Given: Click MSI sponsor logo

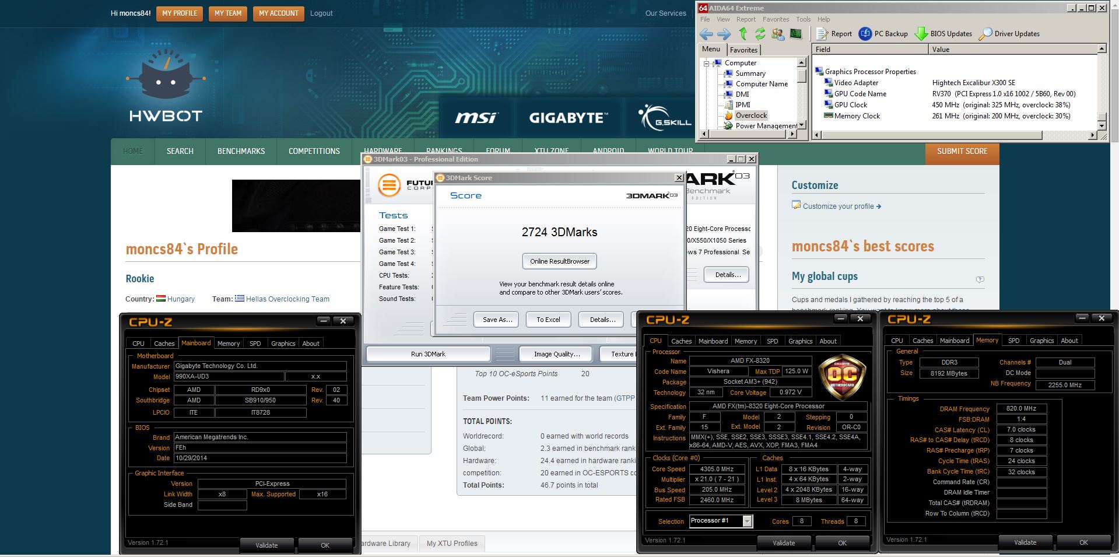Looking at the screenshot, I should click(476, 118).
